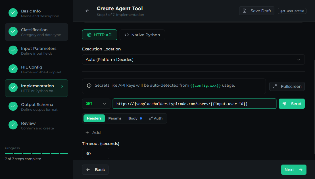
Task: Click the first progress bar segment
Action: 9,154
